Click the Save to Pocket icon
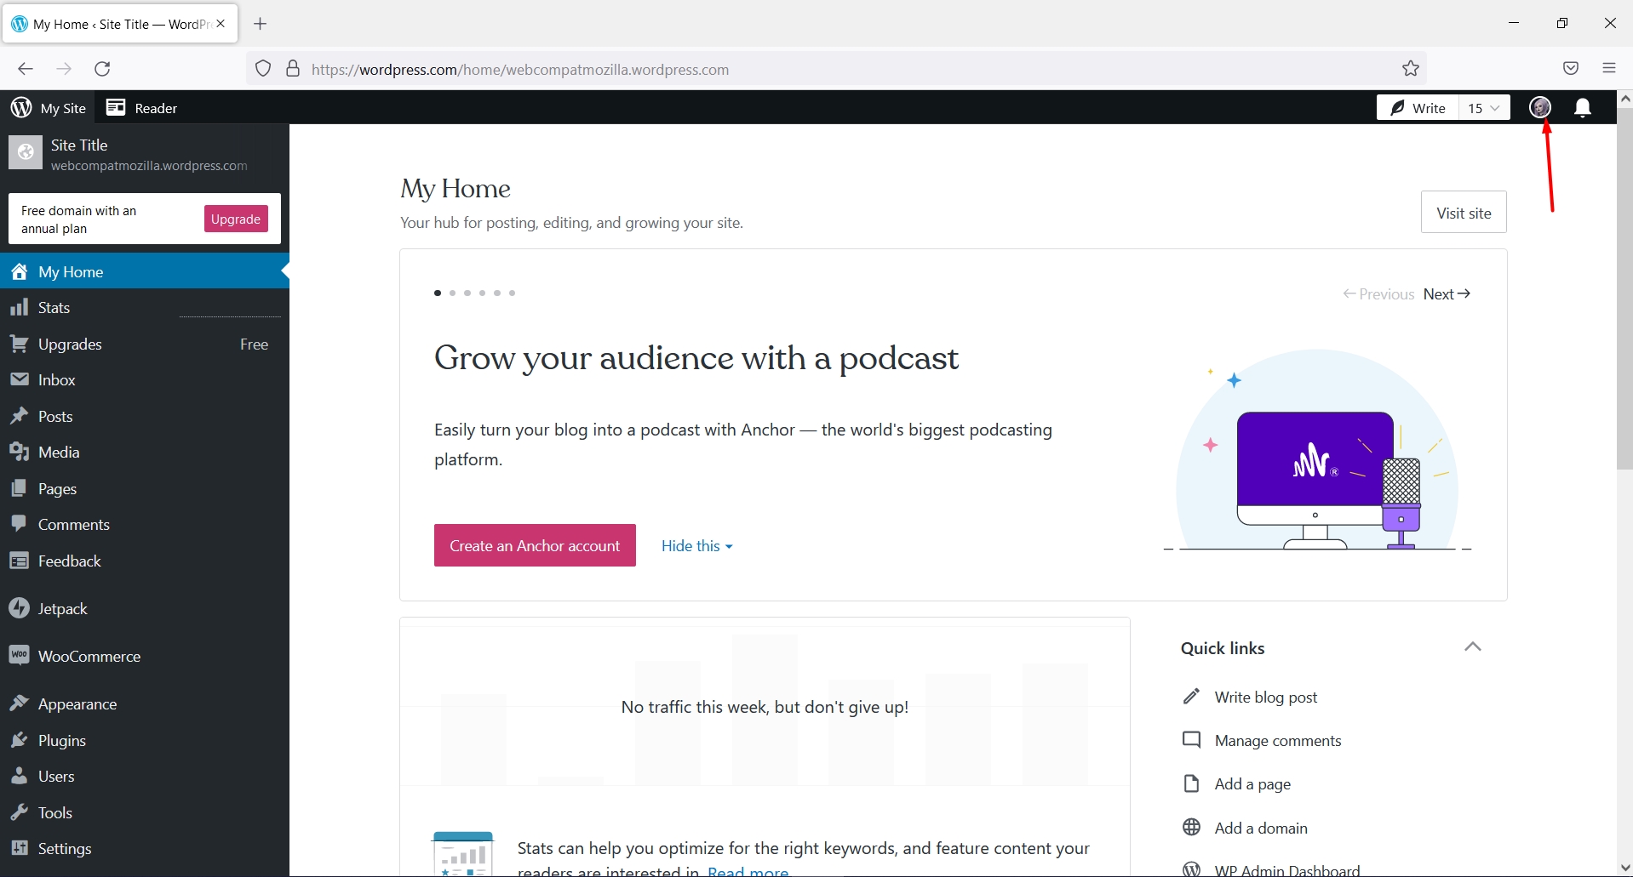This screenshot has width=1633, height=877. (1571, 69)
